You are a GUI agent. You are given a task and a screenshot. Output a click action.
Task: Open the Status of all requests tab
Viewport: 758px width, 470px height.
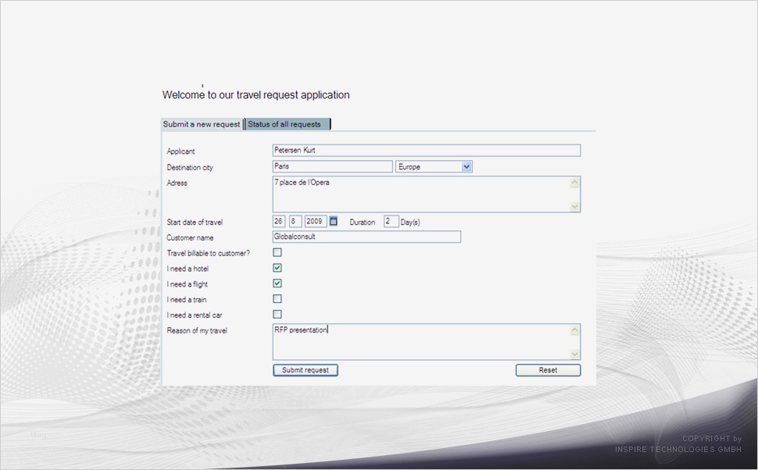[287, 124]
